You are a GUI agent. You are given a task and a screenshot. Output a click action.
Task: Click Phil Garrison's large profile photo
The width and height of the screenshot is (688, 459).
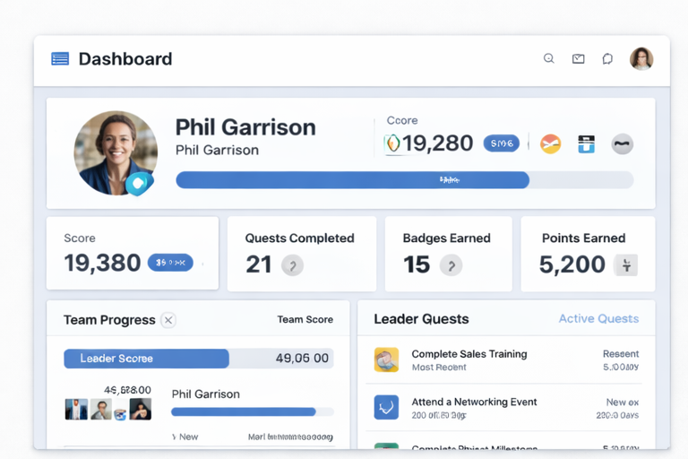tap(116, 152)
